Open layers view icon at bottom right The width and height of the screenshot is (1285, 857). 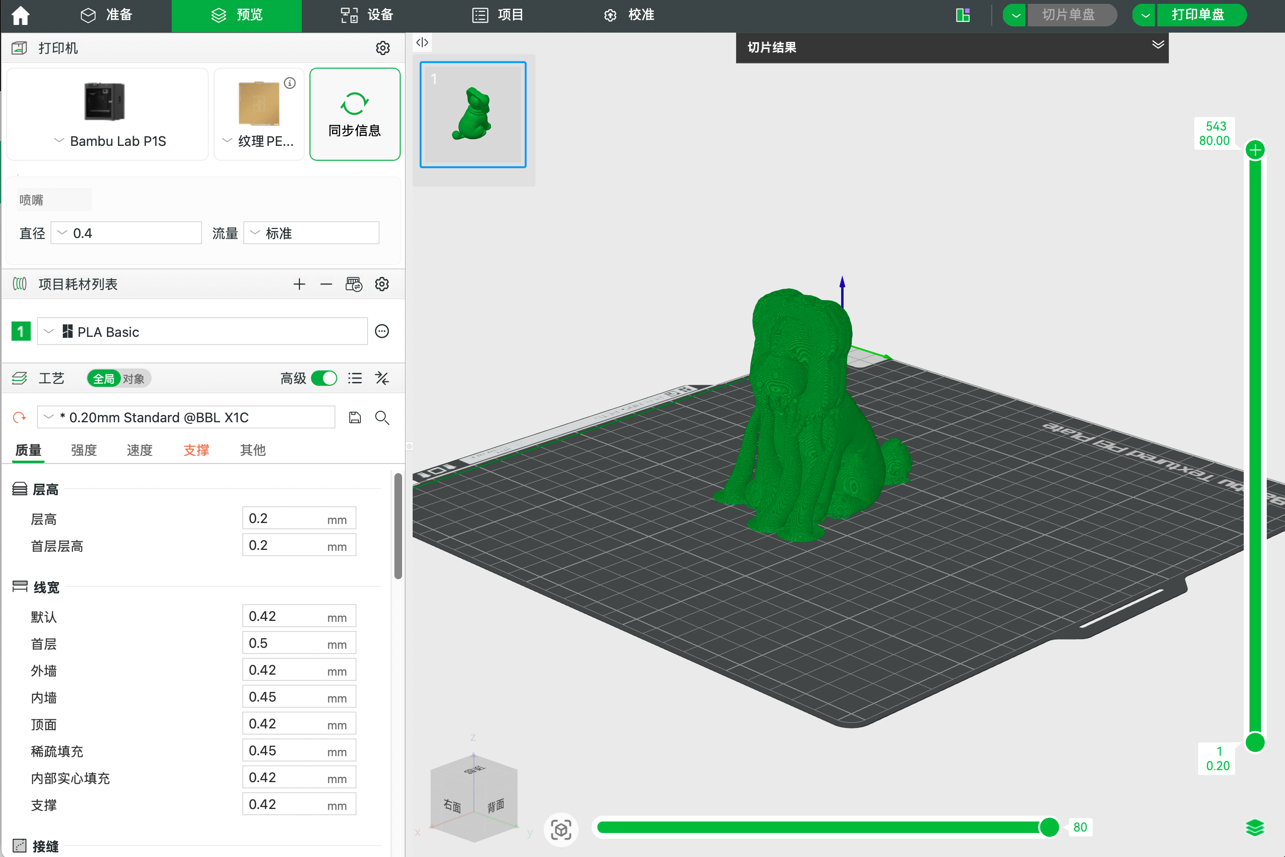click(x=1255, y=828)
